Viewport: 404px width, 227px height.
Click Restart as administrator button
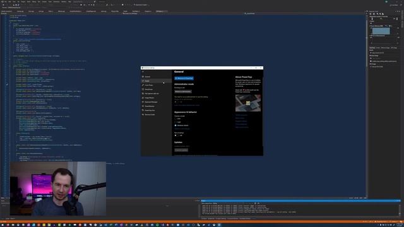click(183, 91)
